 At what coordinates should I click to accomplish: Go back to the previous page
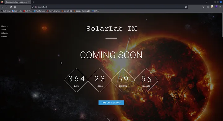(2, 7)
